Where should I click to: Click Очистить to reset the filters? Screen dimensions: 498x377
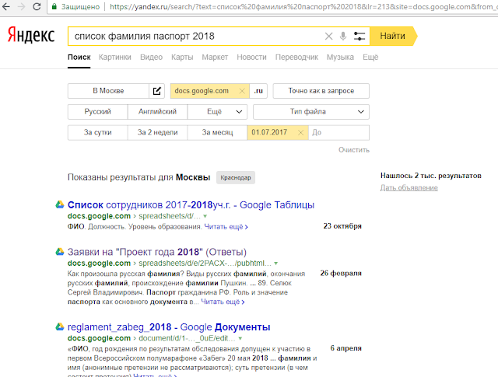(354, 150)
